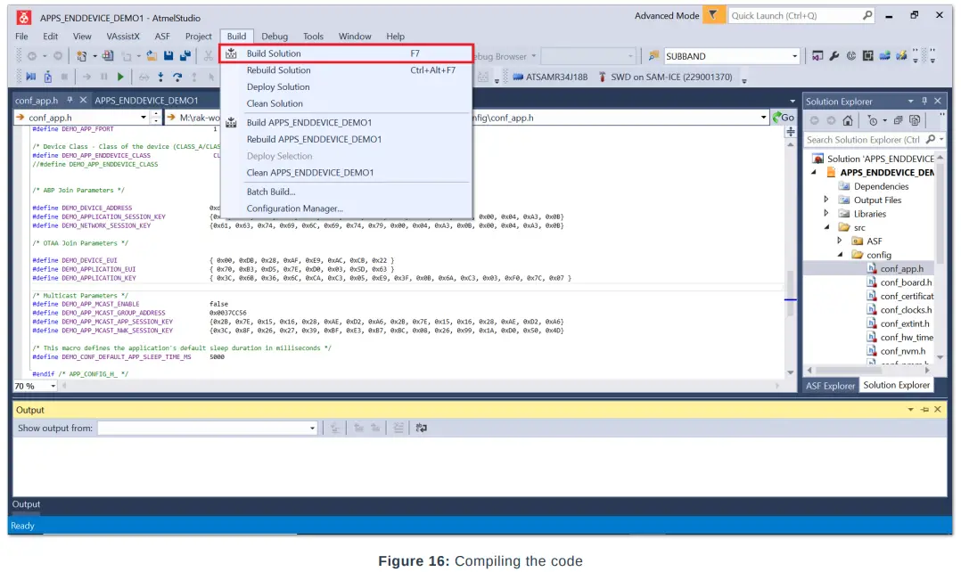Click the Search Solution Explorer magnifier icon
The width and height of the screenshot is (961, 572).
pos(932,140)
